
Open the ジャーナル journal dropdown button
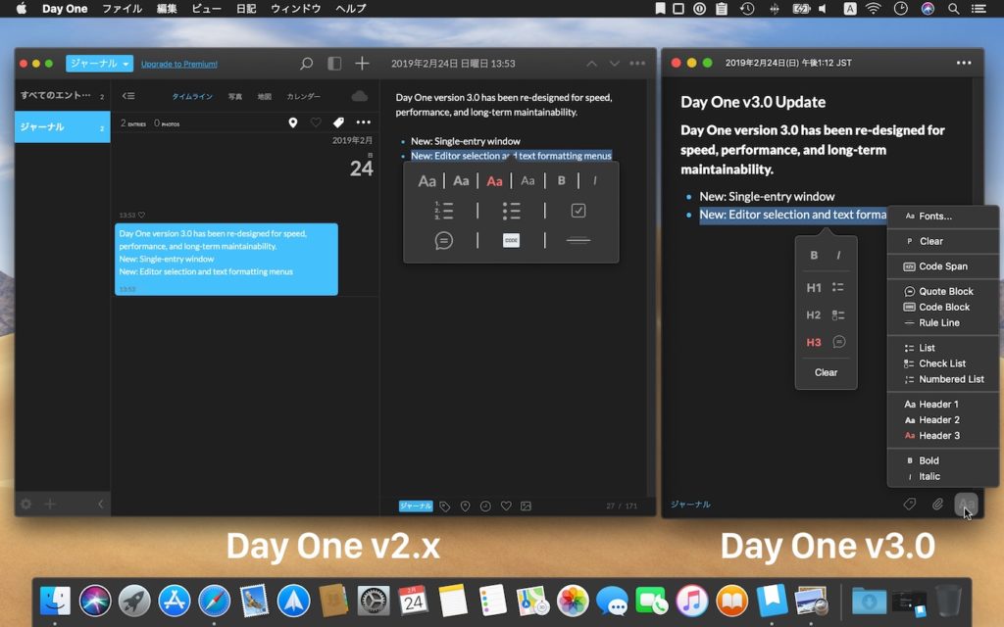(x=99, y=64)
